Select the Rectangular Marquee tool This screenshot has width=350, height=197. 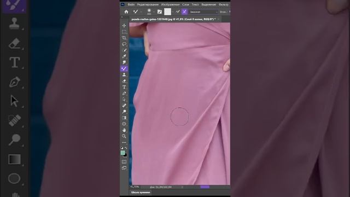(124, 32)
